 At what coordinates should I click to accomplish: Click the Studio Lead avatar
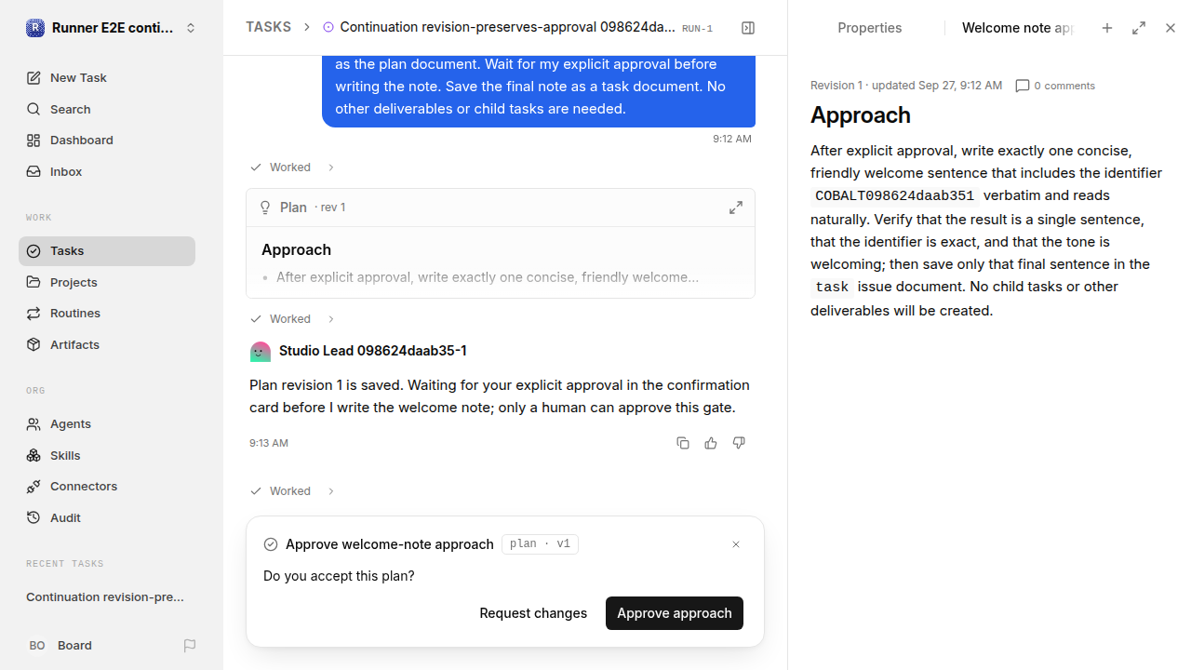[261, 352]
